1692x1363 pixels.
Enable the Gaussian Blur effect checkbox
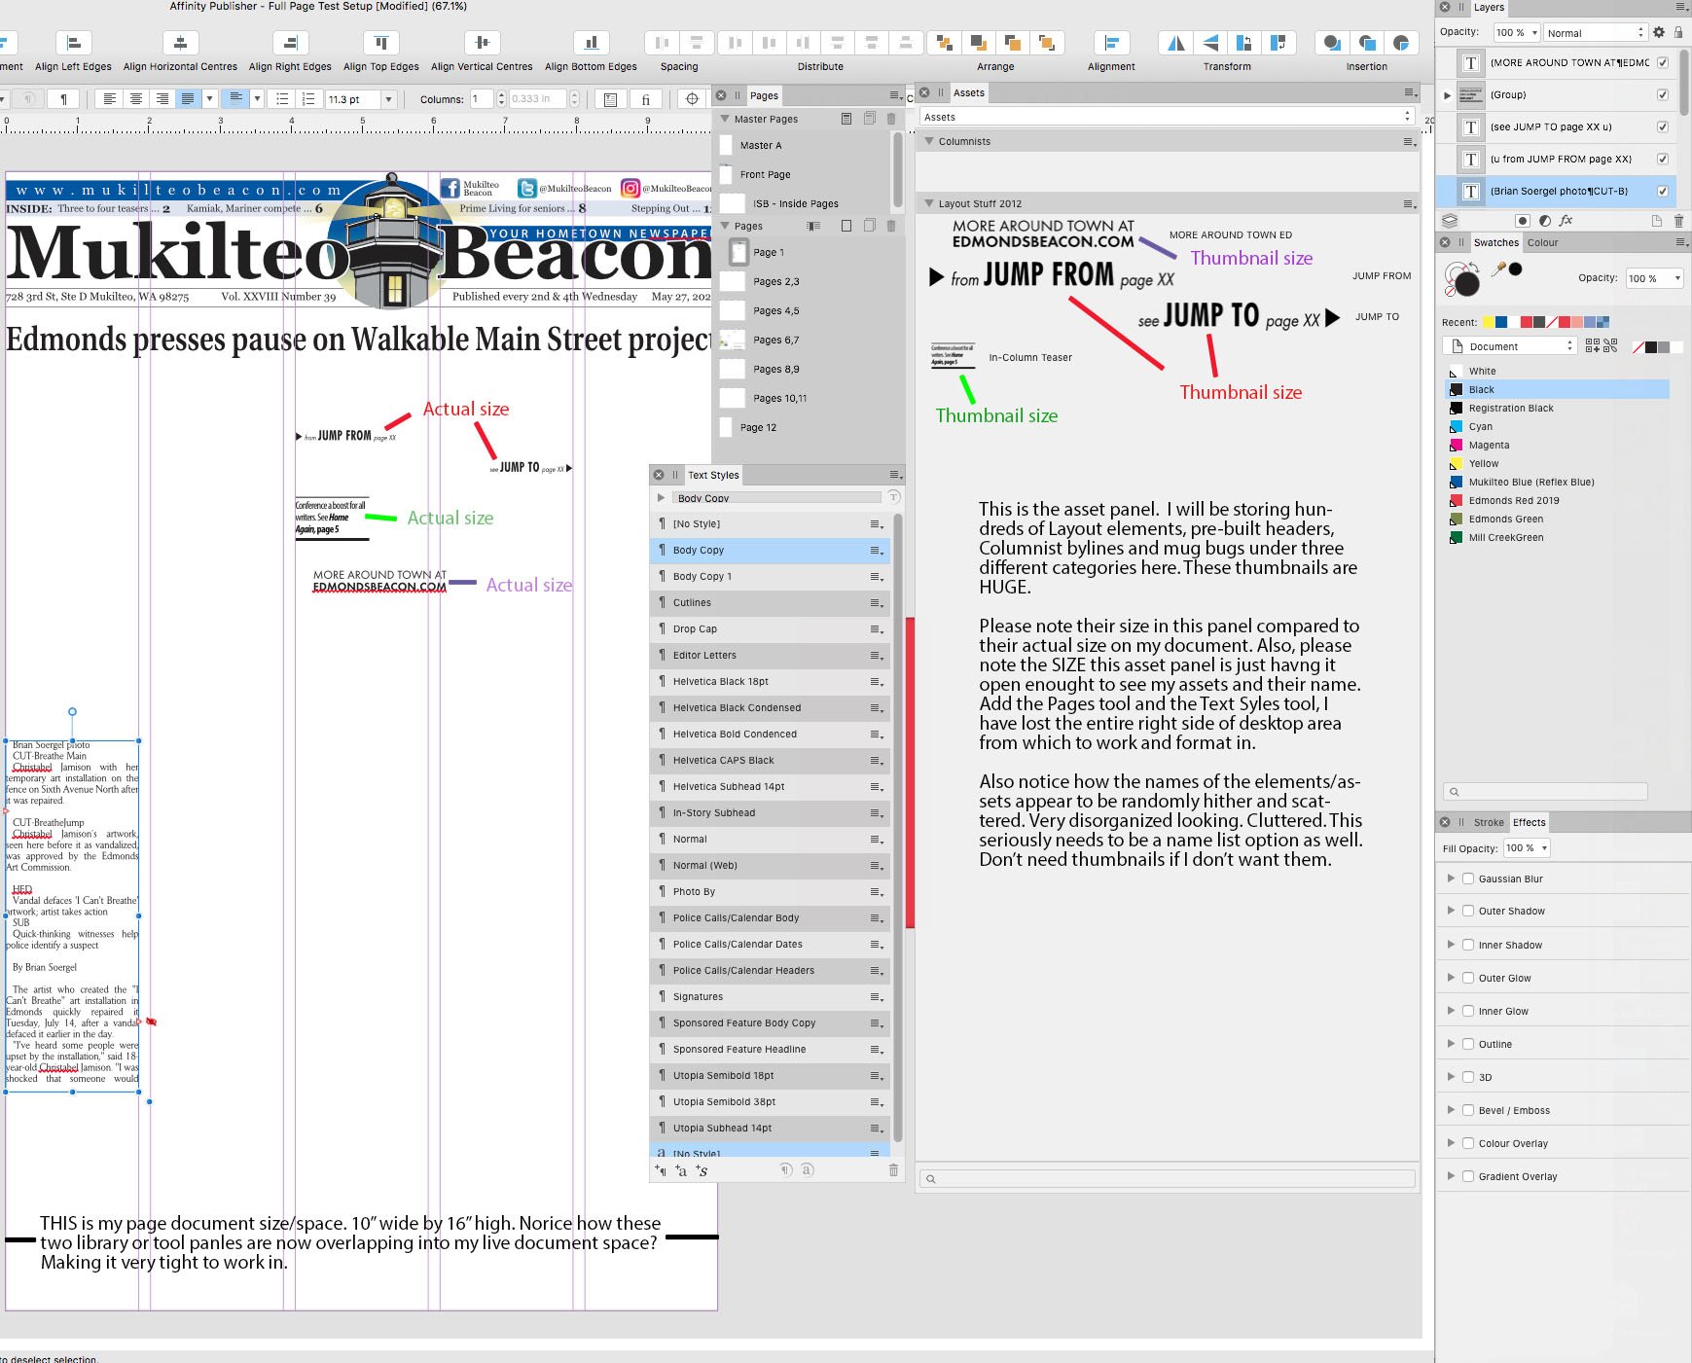pyautogui.click(x=1468, y=879)
